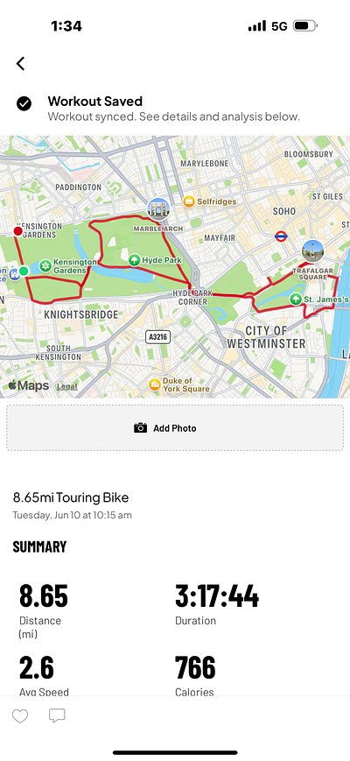This screenshot has height=761, width=350.
Task: Tap the camera icon in Add Photo
Action: 140,427
